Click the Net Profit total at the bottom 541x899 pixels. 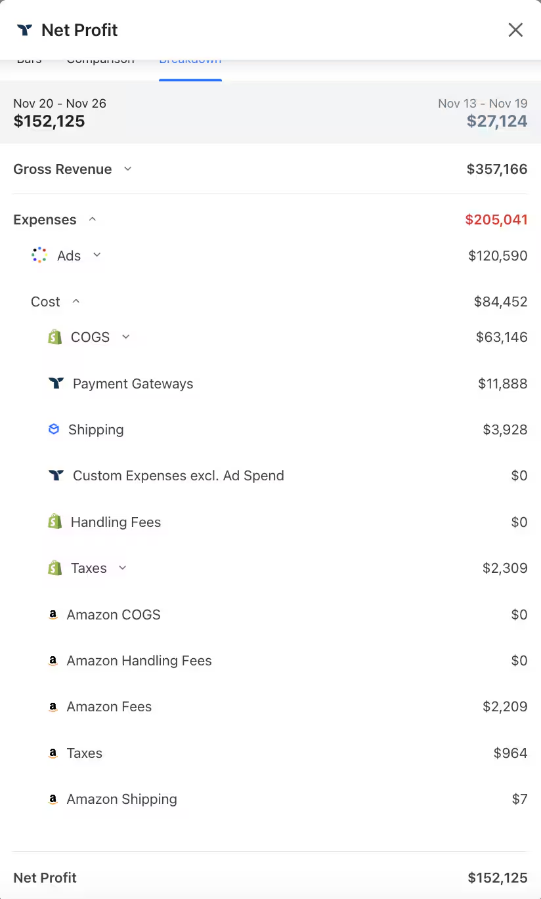(x=497, y=877)
